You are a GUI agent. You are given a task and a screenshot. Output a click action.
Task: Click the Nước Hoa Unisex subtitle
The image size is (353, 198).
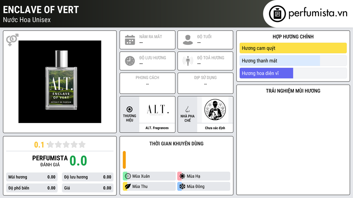point(27,20)
